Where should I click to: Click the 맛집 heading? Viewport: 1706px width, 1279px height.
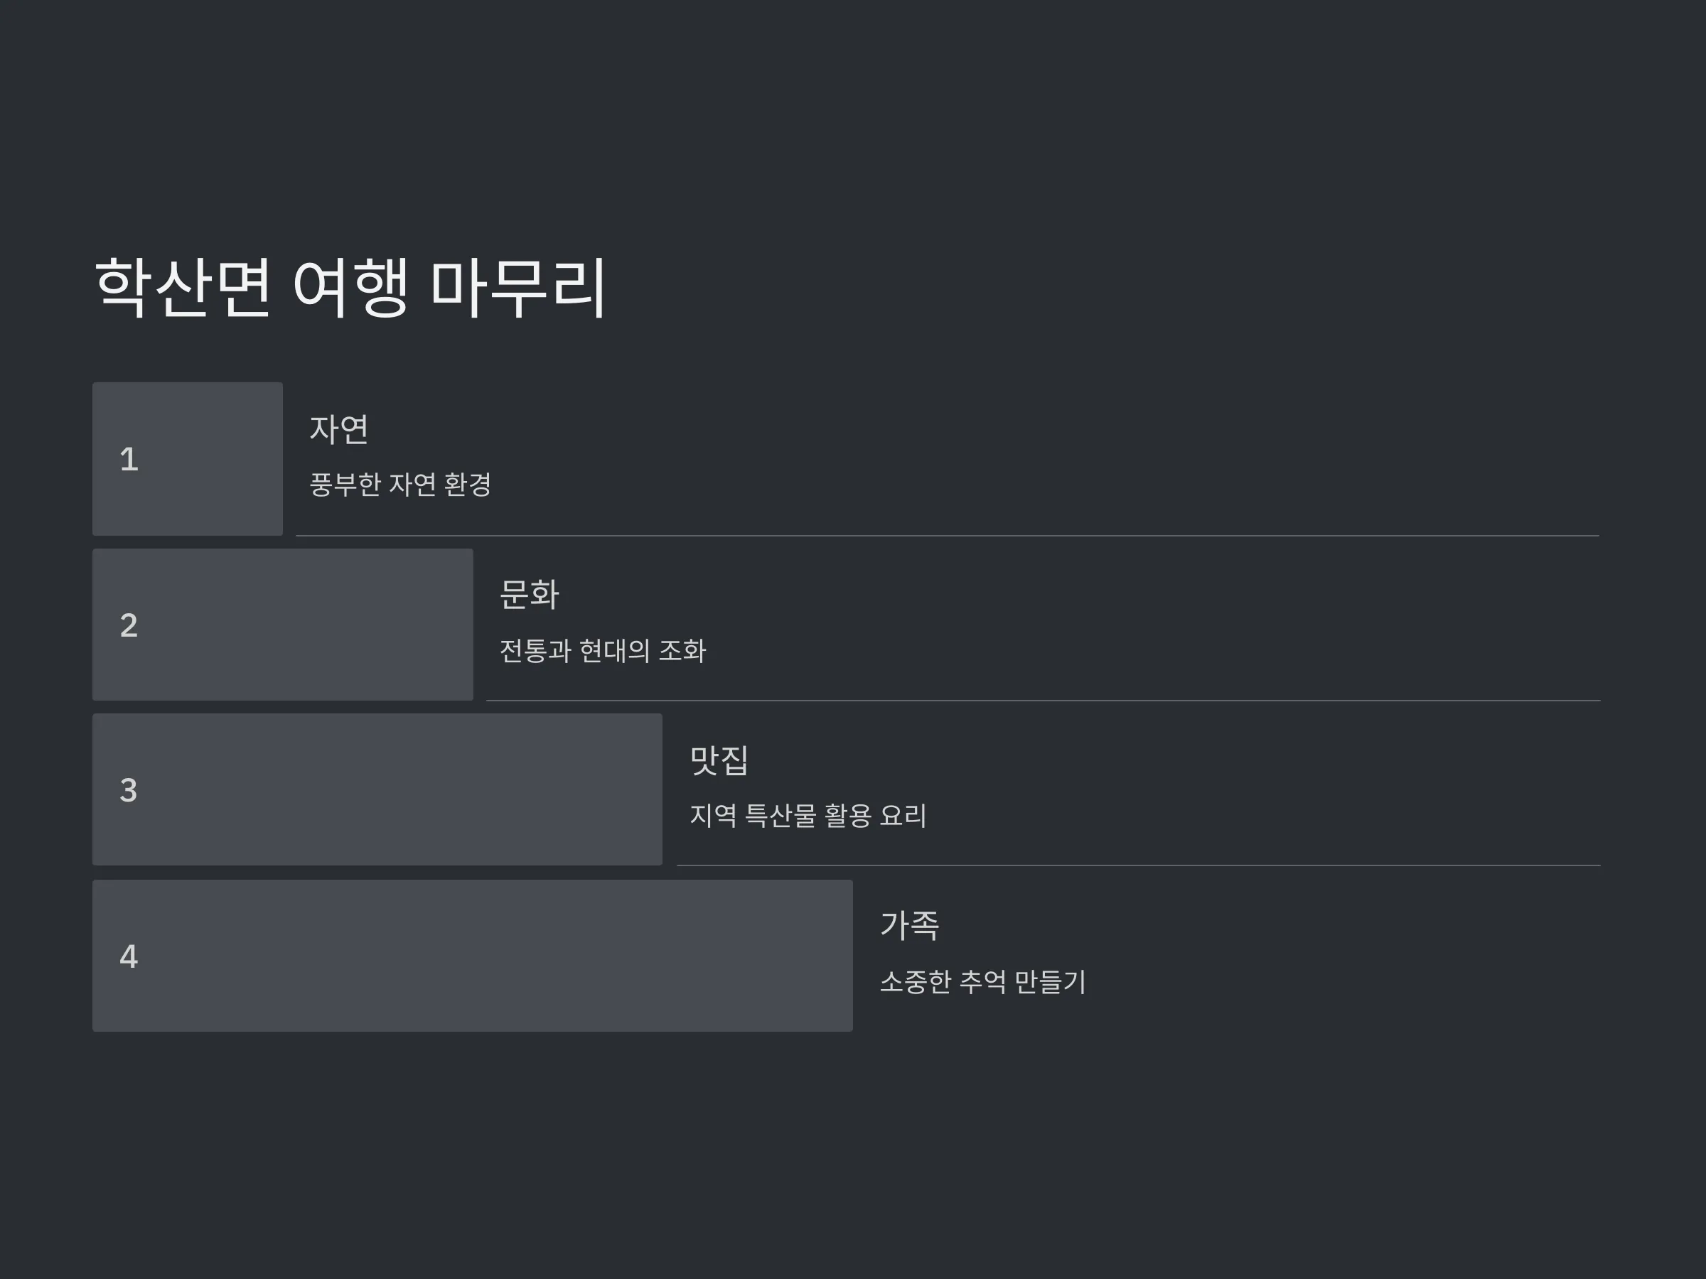click(719, 760)
